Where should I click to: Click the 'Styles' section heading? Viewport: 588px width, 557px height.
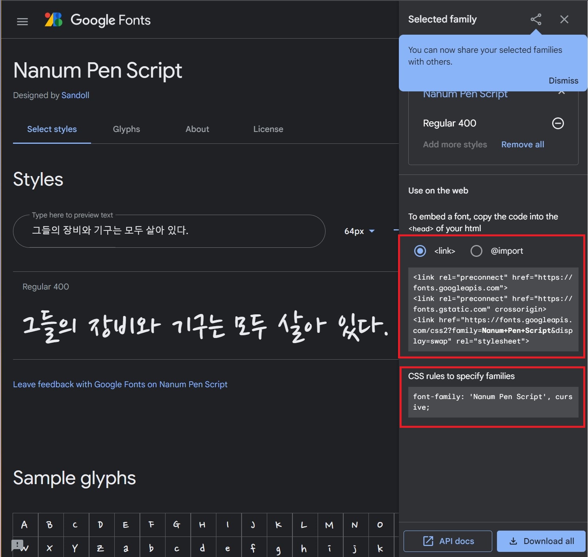[38, 180]
